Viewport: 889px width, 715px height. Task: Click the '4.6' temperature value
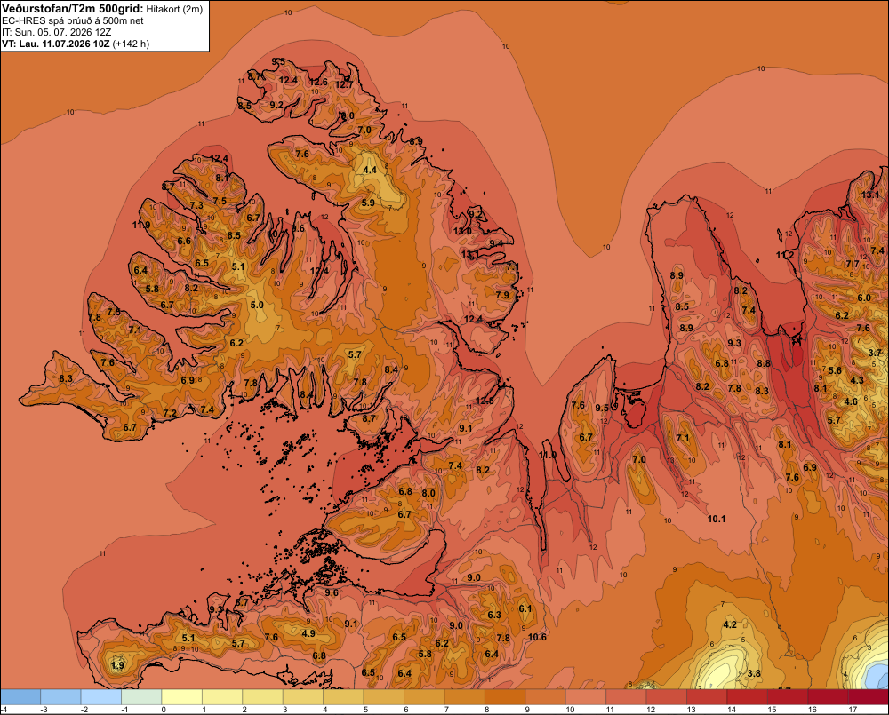(851, 401)
